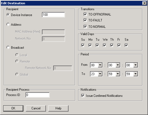
Task: Open the To hours dropdown showing 23
Action: (x=100, y=74)
